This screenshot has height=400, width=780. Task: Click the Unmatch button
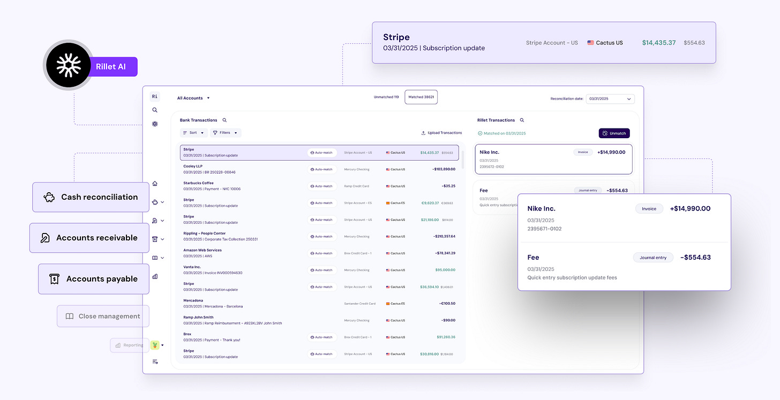click(x=614, y=133)
